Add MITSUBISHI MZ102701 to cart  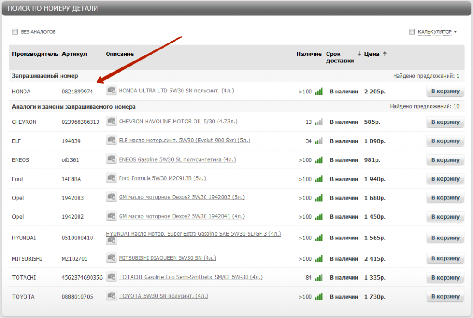pyautogui.click(x=445, y=258)
